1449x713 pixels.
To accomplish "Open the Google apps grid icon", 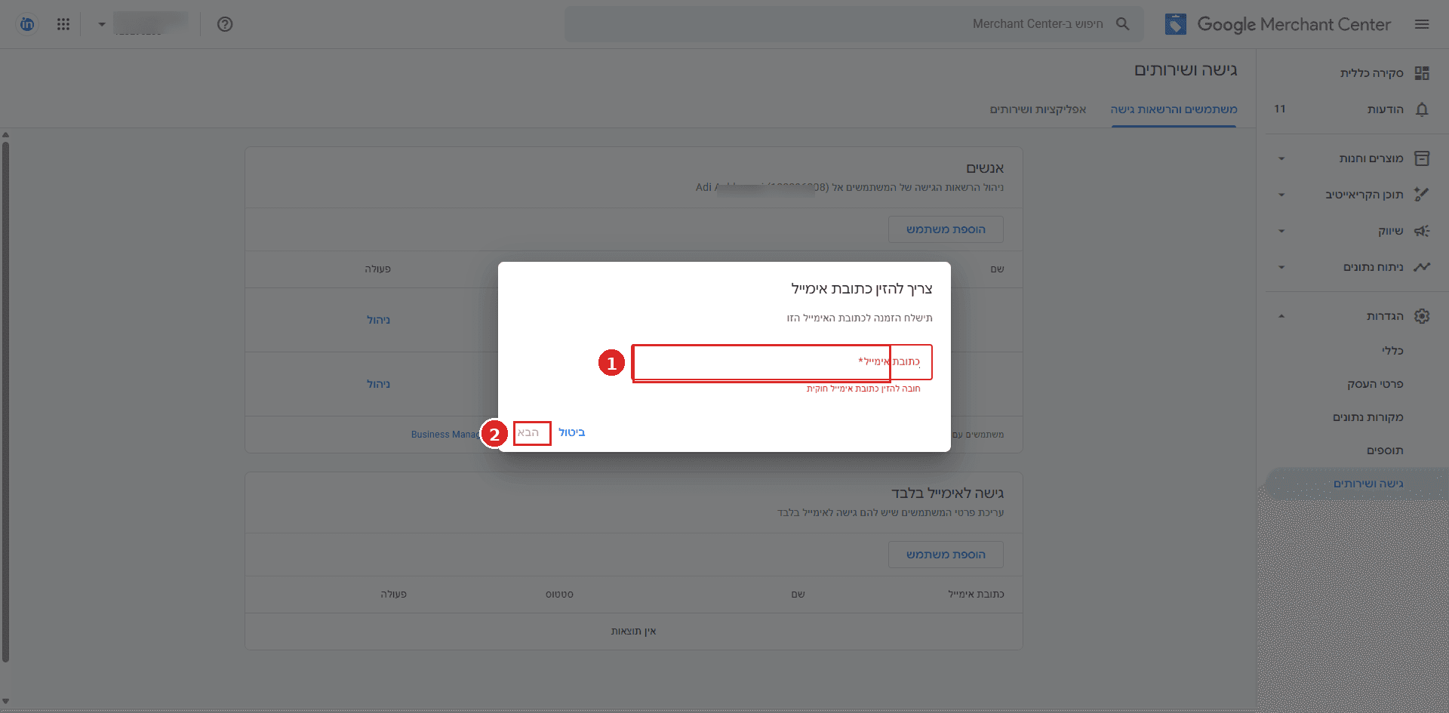I will click(x=63, y=24).
